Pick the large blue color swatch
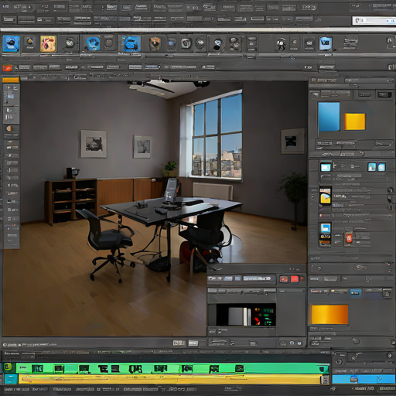Screen dimensions: 396x396 tap(329, 117)
